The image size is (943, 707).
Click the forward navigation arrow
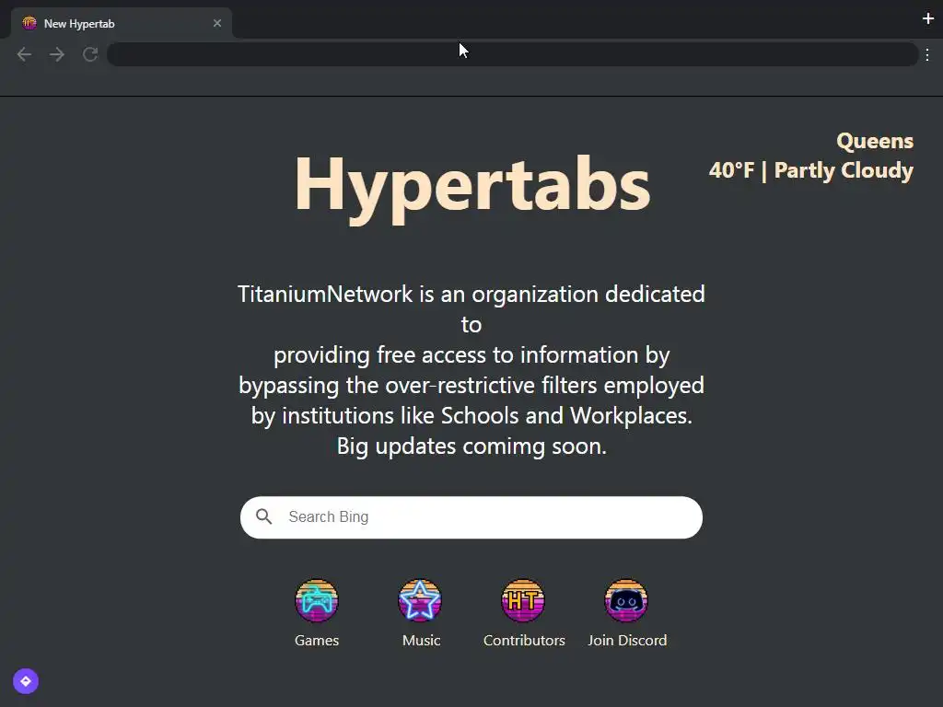pyautogui.click(x=57, y=54)
